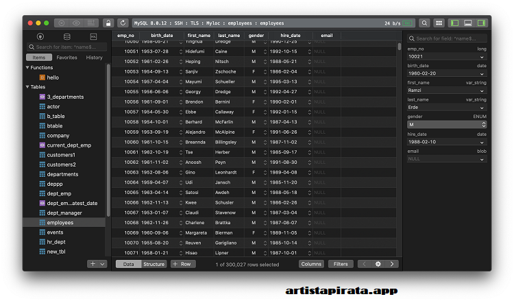Switch to the Items tab
The image size is (514, 301).
click(x=39, y=58)
